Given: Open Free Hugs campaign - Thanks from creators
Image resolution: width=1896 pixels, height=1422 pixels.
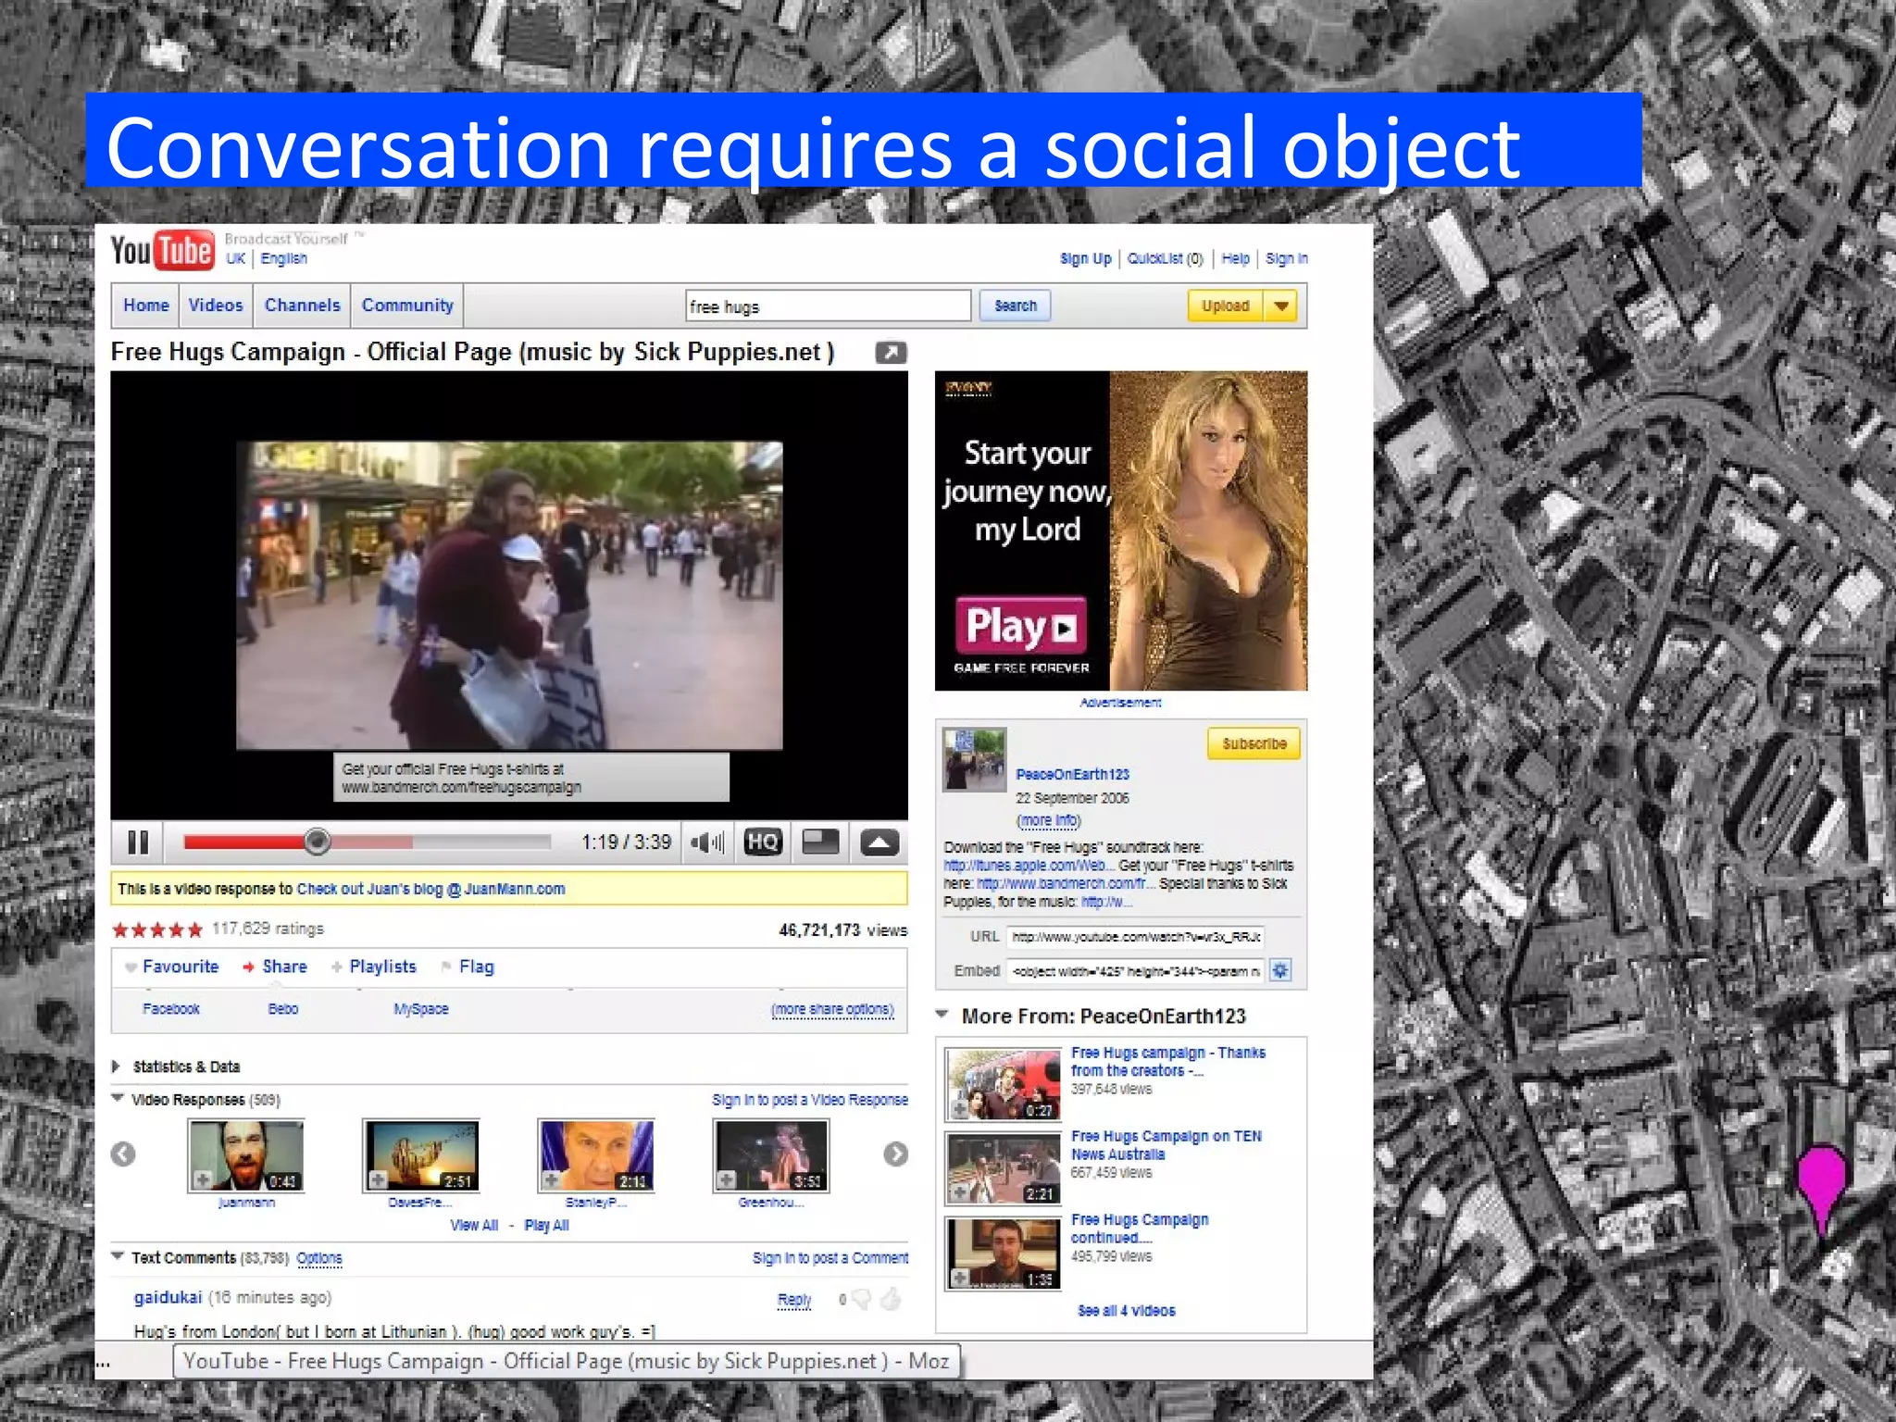Looking at the screenshot, I should pyautogui.click(x=1168, y=1062).
